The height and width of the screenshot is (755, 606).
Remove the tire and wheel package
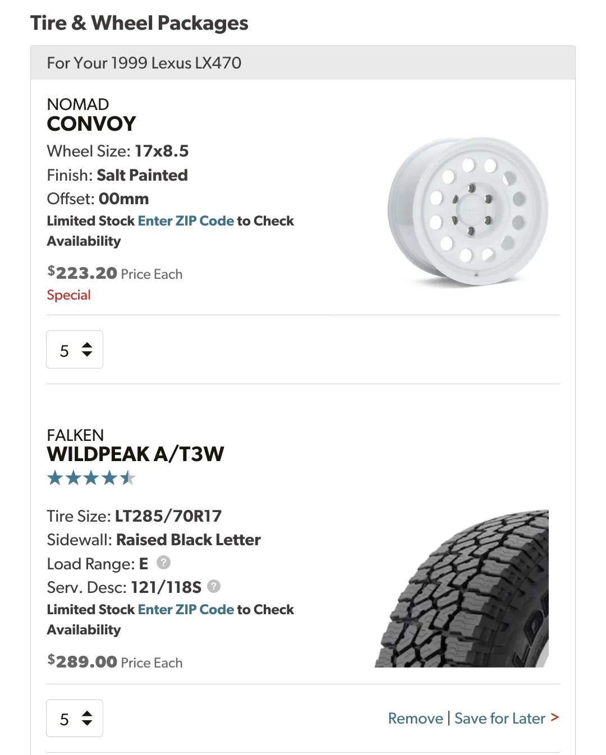pyautogui.click(x=415, y=719)
